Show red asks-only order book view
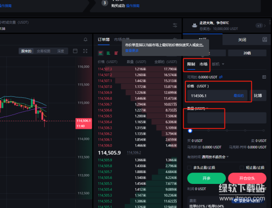The image size is (272, 208). click(x=116, y=53)
